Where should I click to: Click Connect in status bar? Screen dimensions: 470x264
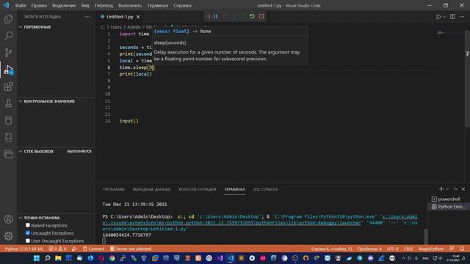point(93,249)
